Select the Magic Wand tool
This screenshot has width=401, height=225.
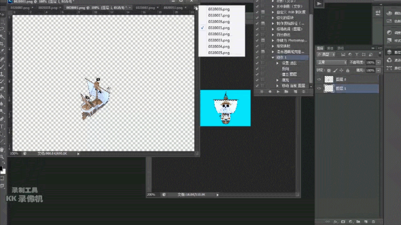coord(2,37)
